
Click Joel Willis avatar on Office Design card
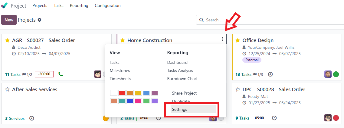(x=328, y=74)
